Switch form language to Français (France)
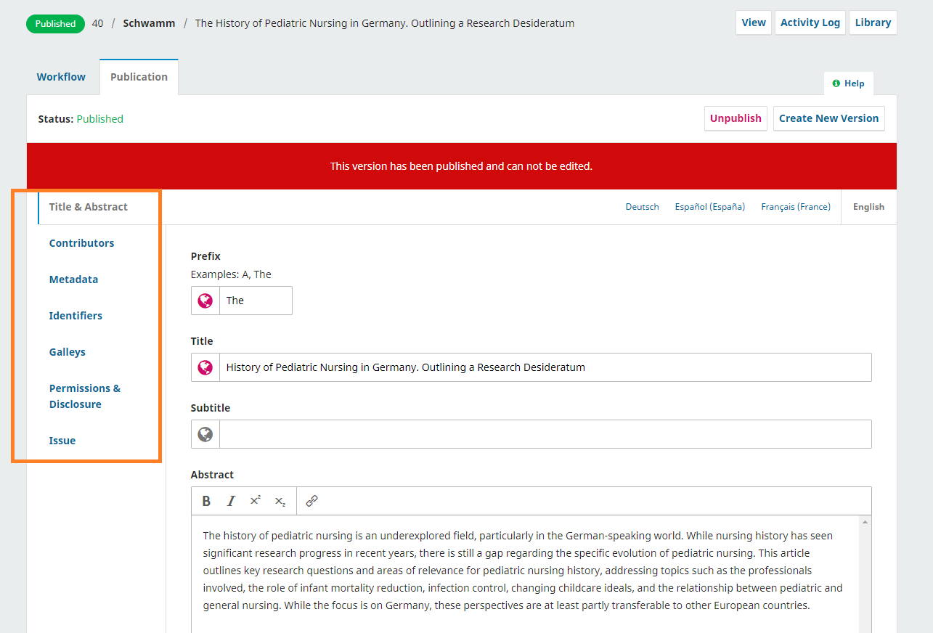 tap(795, 207)
